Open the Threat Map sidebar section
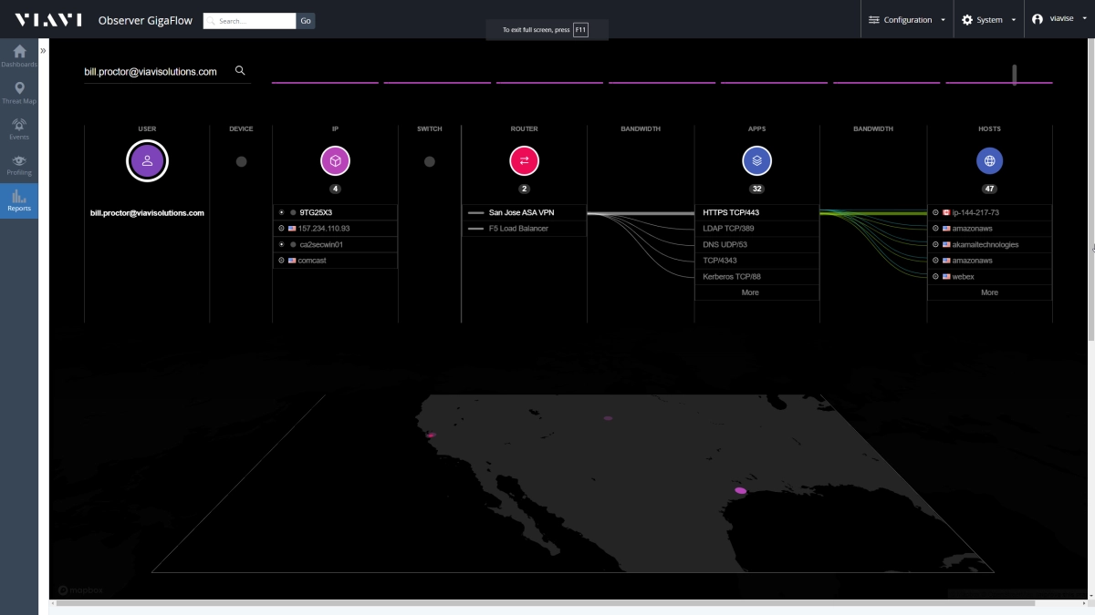 point(19,93)
